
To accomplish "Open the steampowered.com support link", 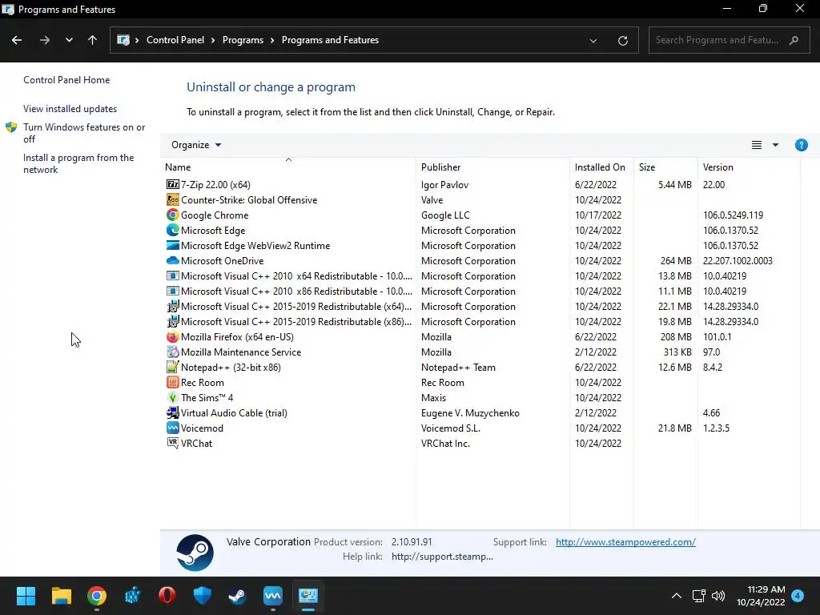I will click(x=625, y=542).
